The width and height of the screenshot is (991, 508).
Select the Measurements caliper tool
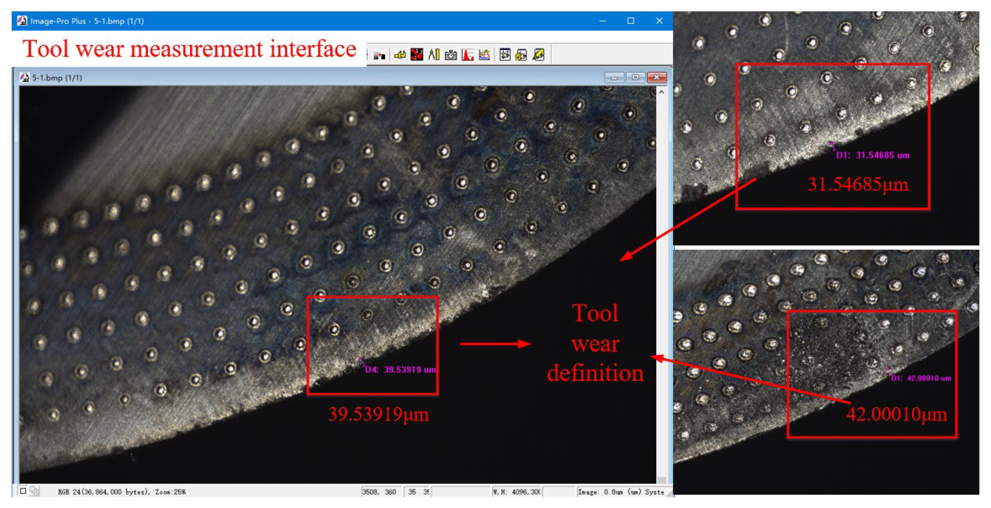coord(435,56)
